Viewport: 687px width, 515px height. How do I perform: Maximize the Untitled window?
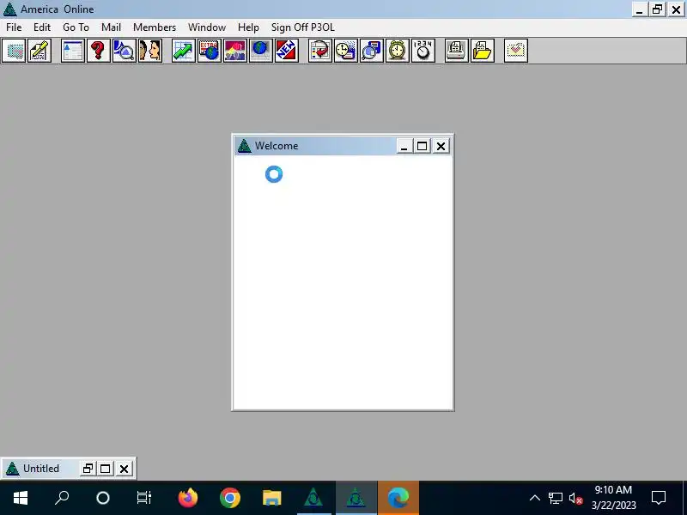click(105, 469)
